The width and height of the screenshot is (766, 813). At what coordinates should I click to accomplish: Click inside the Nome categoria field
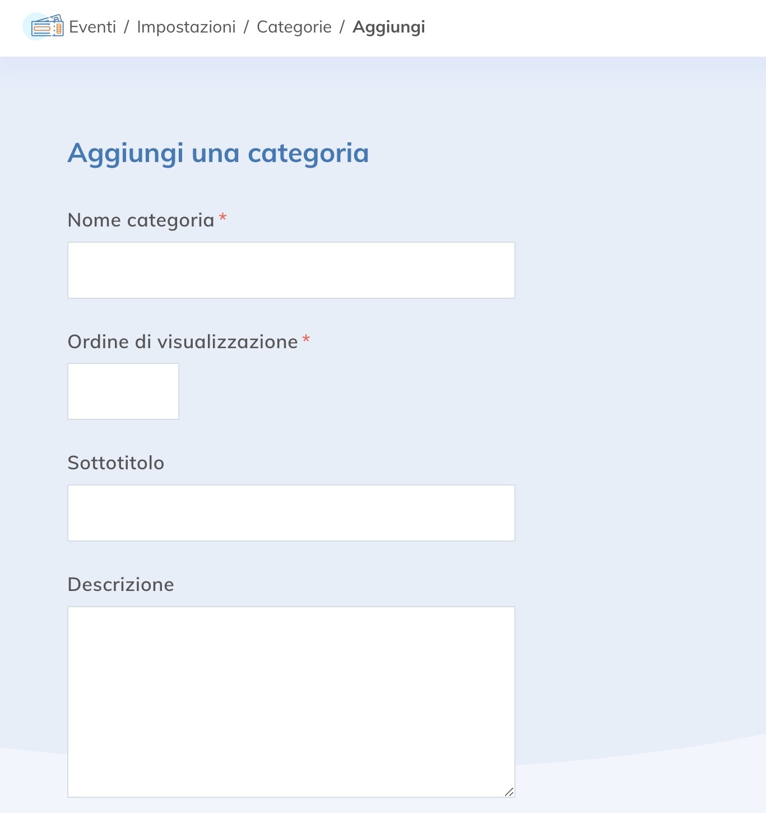pyautogui.click(x=291, y=270)
